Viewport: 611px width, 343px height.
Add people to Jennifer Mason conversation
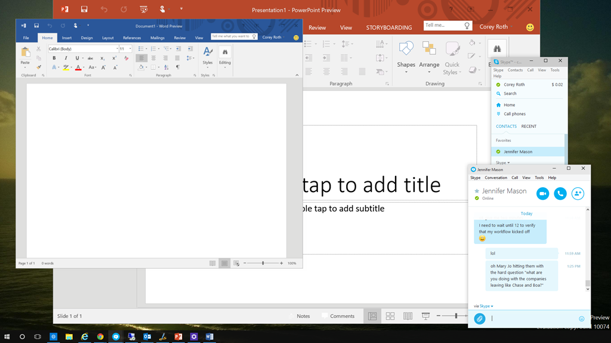[x=578, y=193]
